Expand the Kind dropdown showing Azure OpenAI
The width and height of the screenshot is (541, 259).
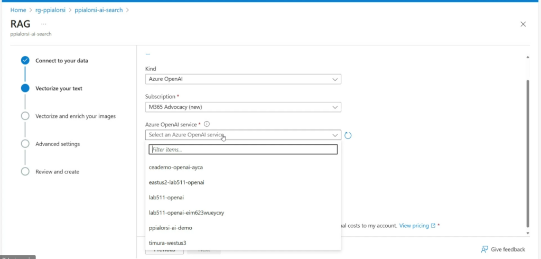tap(243, 79)
